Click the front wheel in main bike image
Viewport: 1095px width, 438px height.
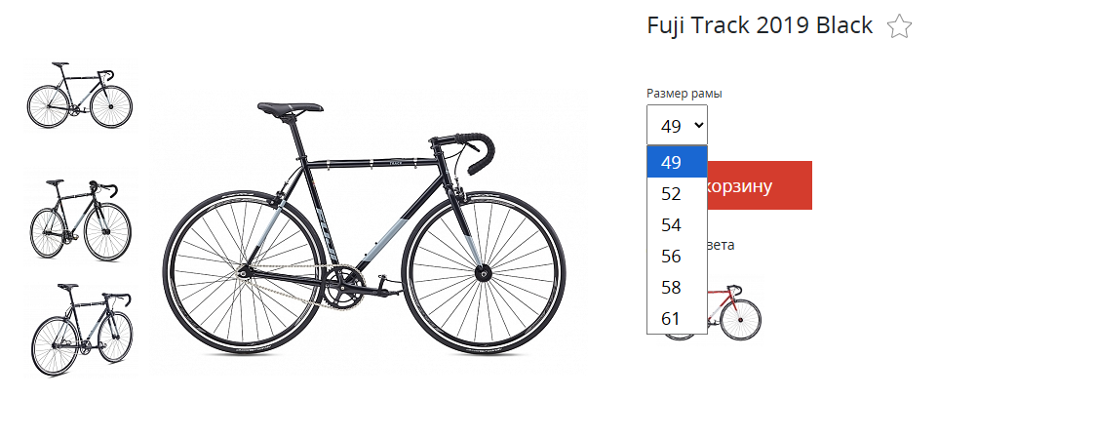pos(482,274)
